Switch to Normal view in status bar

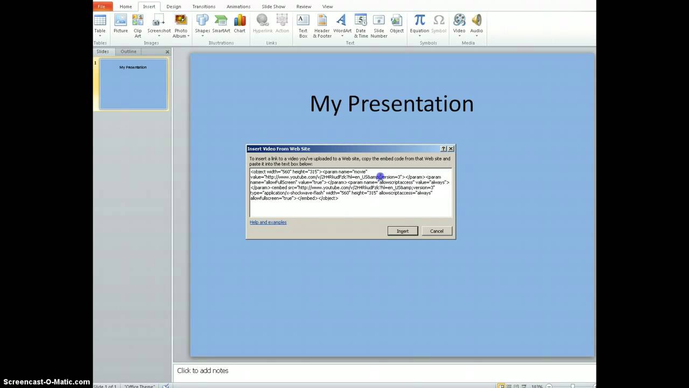pos(501,386)
